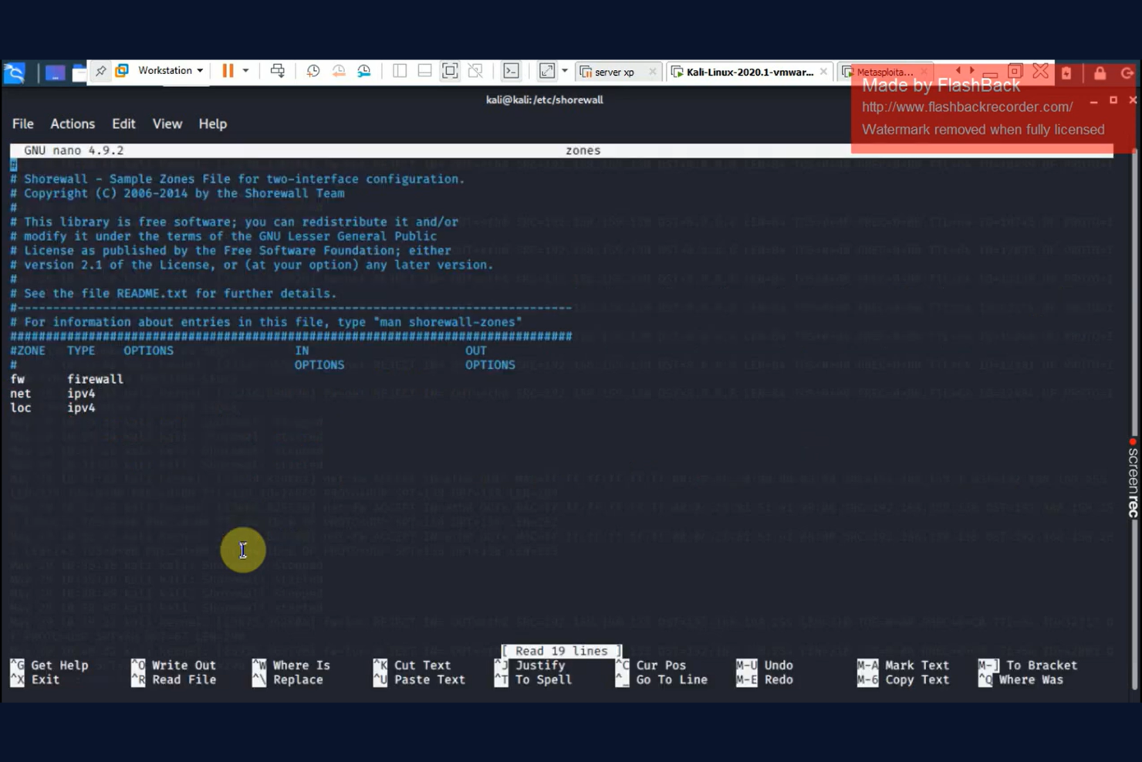Take a snapshot of this virtual machine
1142x762 pixels.
click(x=313, y=71)
